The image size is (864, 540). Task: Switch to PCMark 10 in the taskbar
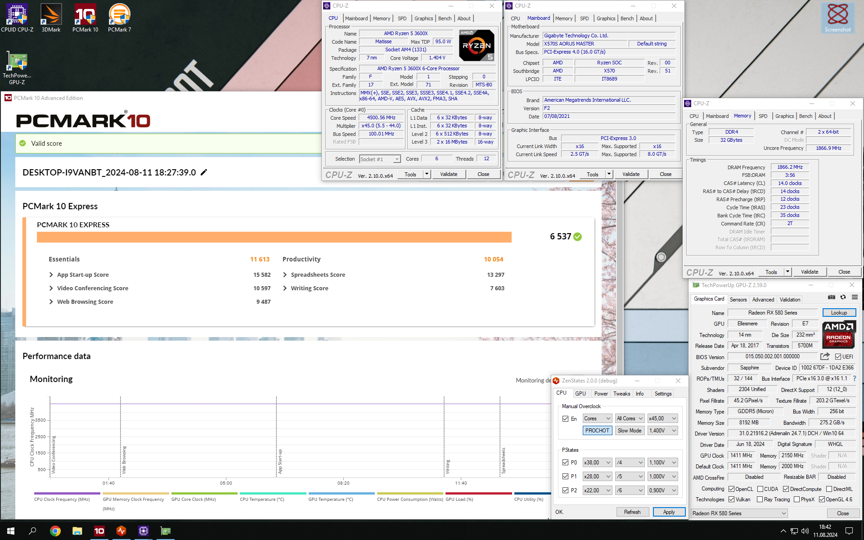99,531
